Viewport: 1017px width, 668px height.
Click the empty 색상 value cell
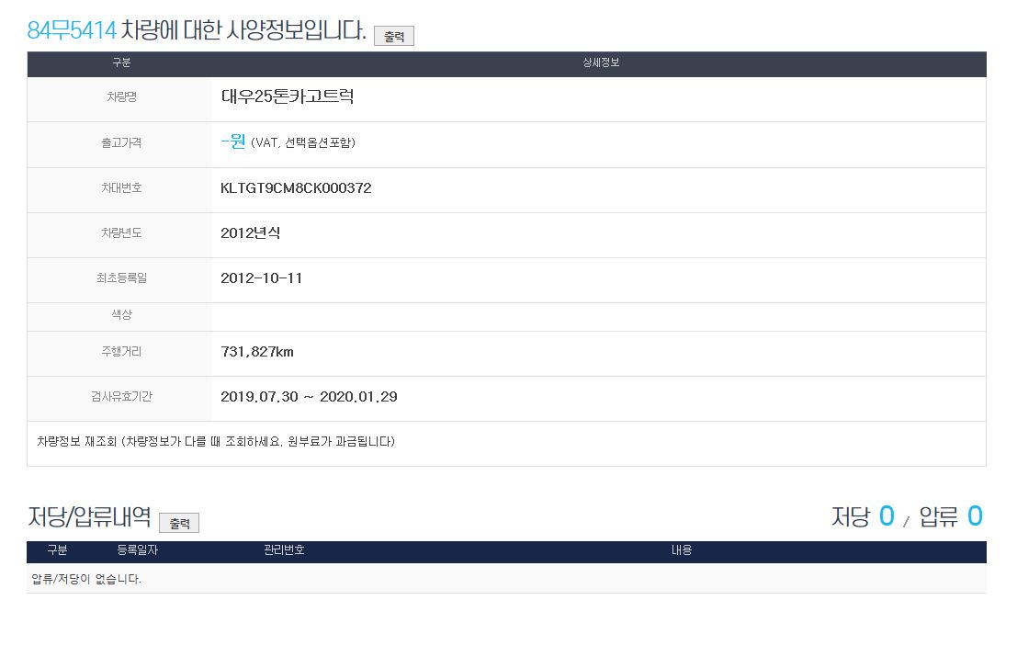597,315
